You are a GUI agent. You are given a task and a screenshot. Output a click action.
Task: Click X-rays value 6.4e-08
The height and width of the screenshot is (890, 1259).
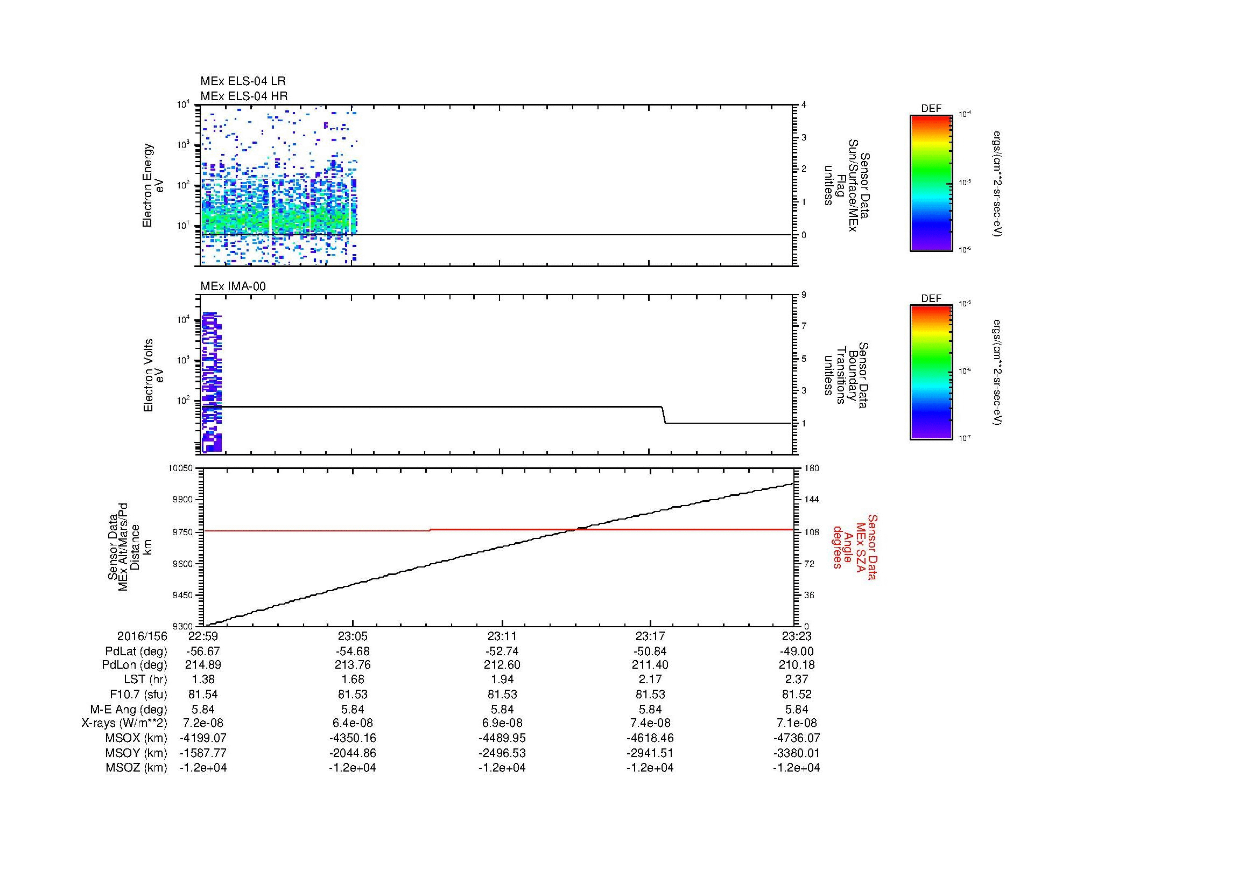pos(353,724)
